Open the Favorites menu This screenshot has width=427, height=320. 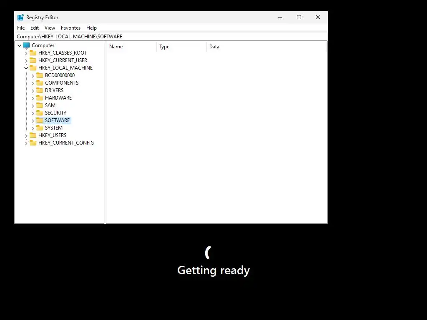(x=70, y=28)
